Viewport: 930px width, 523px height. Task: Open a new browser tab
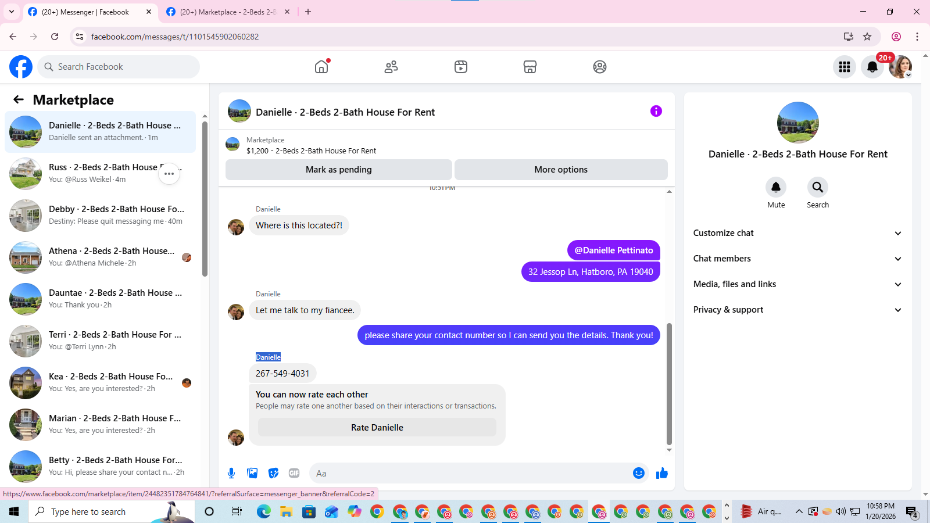308,12
